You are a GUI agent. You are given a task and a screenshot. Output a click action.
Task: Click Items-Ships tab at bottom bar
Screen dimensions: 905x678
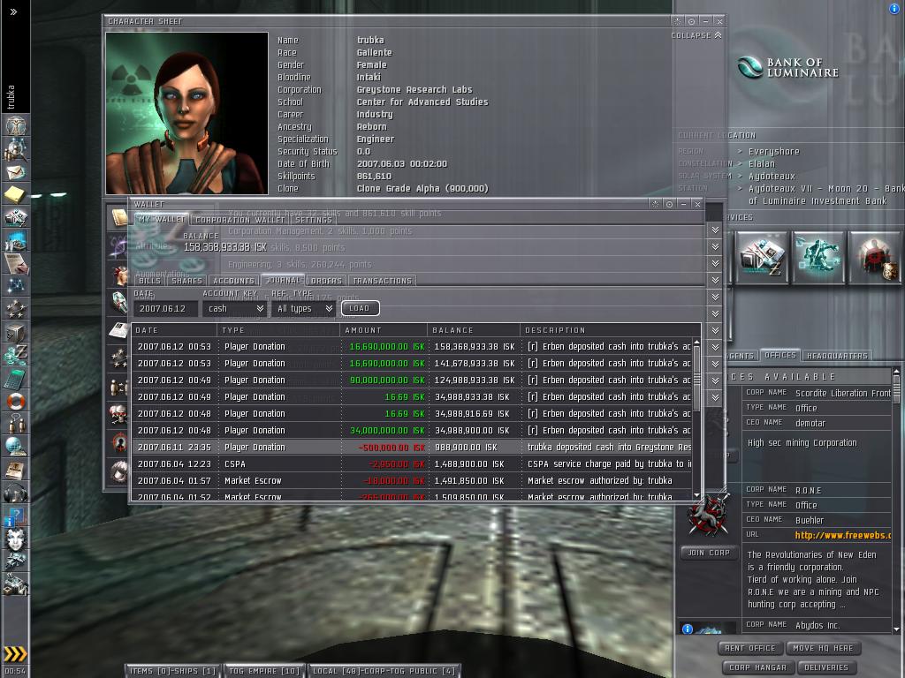point(172,671)
